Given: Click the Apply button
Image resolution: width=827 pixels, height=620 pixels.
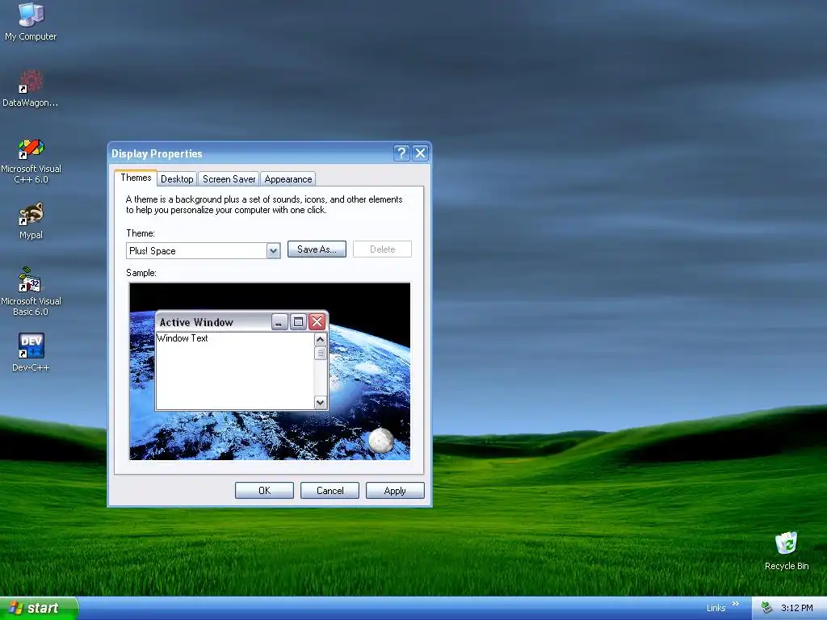Looking at the screenshot, I should tap(395, 491).
